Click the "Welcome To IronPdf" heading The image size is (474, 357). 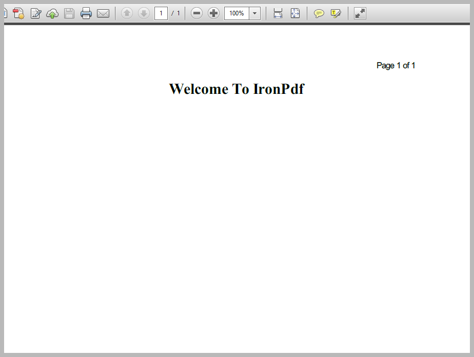point(236,89)
